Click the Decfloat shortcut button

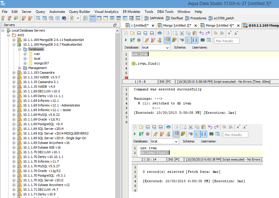(174, 18)
